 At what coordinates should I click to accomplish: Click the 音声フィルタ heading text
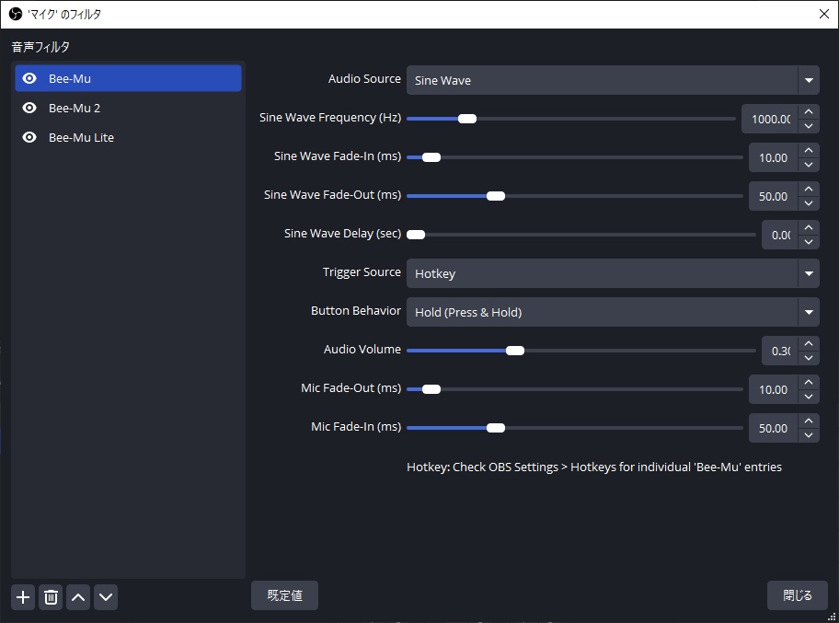coord(40,47)
